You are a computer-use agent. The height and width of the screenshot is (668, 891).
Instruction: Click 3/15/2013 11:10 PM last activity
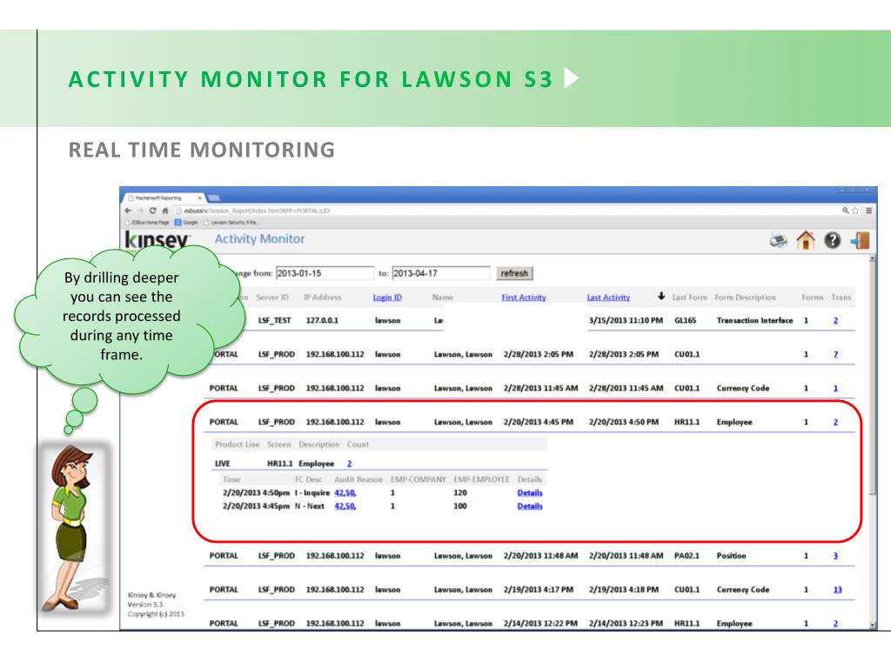(626, 320)
